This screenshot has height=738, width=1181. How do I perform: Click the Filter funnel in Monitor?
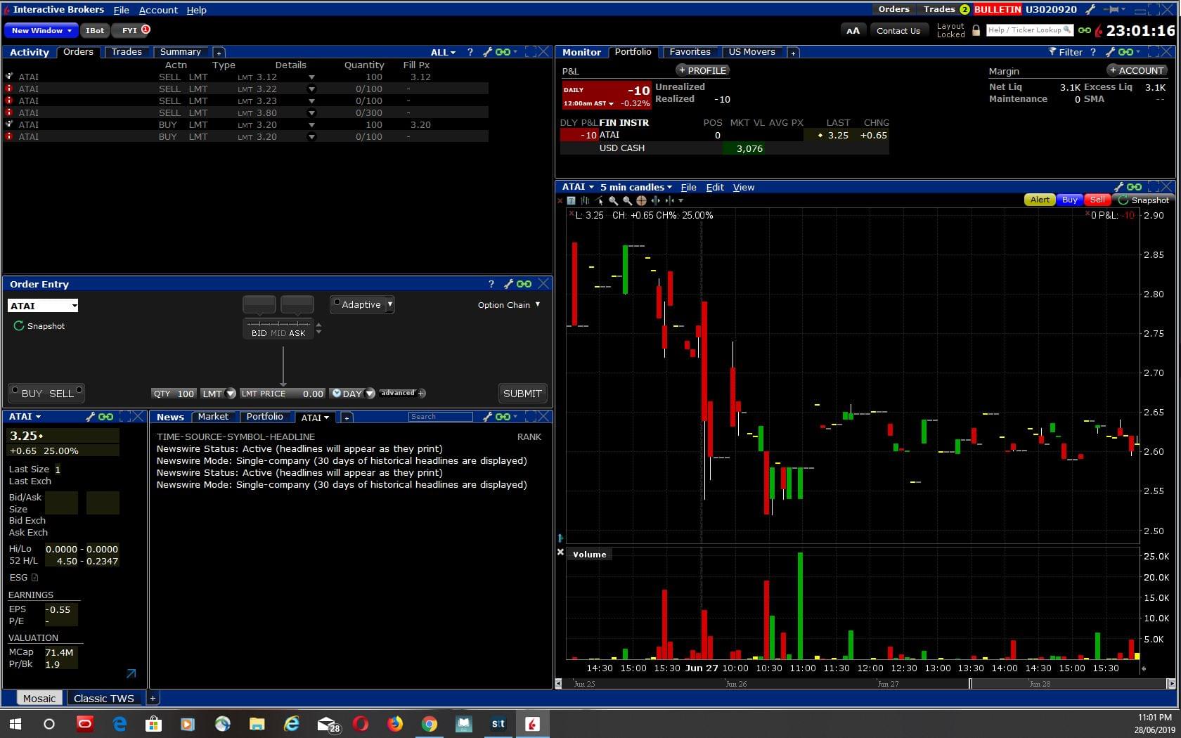1052,52
